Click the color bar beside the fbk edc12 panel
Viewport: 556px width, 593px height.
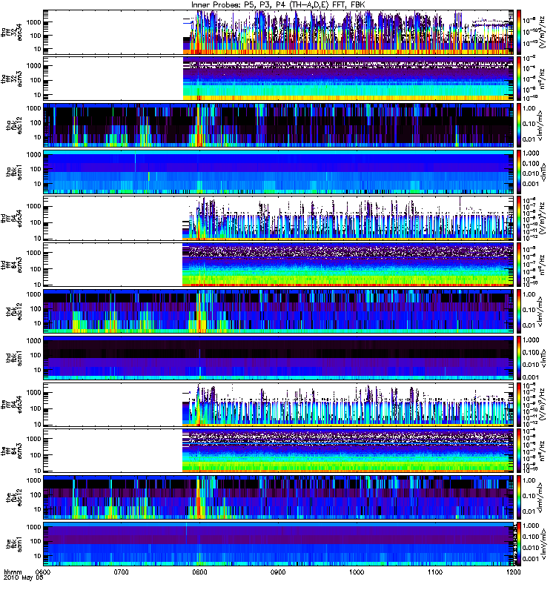(518, 497)
